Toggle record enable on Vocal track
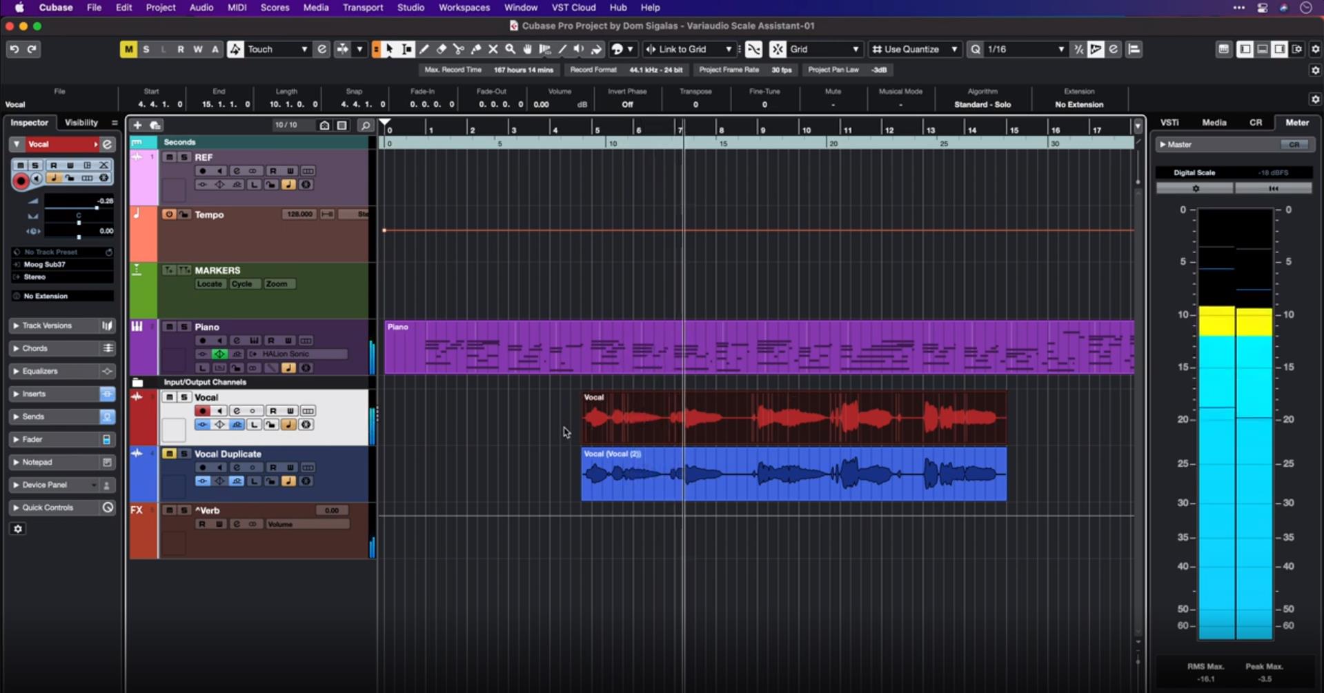The image size is (1324, 693). (202, 411)
